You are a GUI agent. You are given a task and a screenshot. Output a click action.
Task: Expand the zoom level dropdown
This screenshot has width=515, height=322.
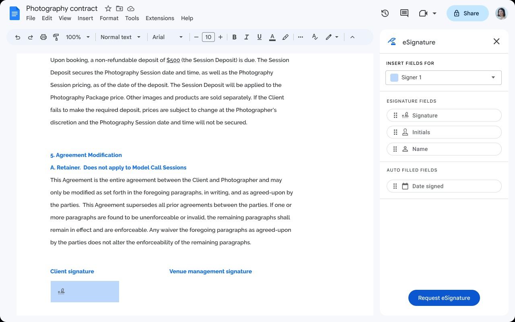point(77,37)
